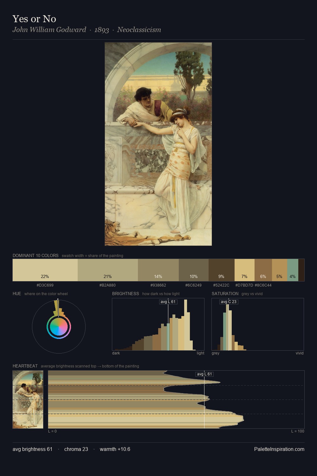Open the small painting thumbnail beside the Heartbeat chart
Image resolution: width=317 pixels, height=476 pixels.
pos(28,400)
